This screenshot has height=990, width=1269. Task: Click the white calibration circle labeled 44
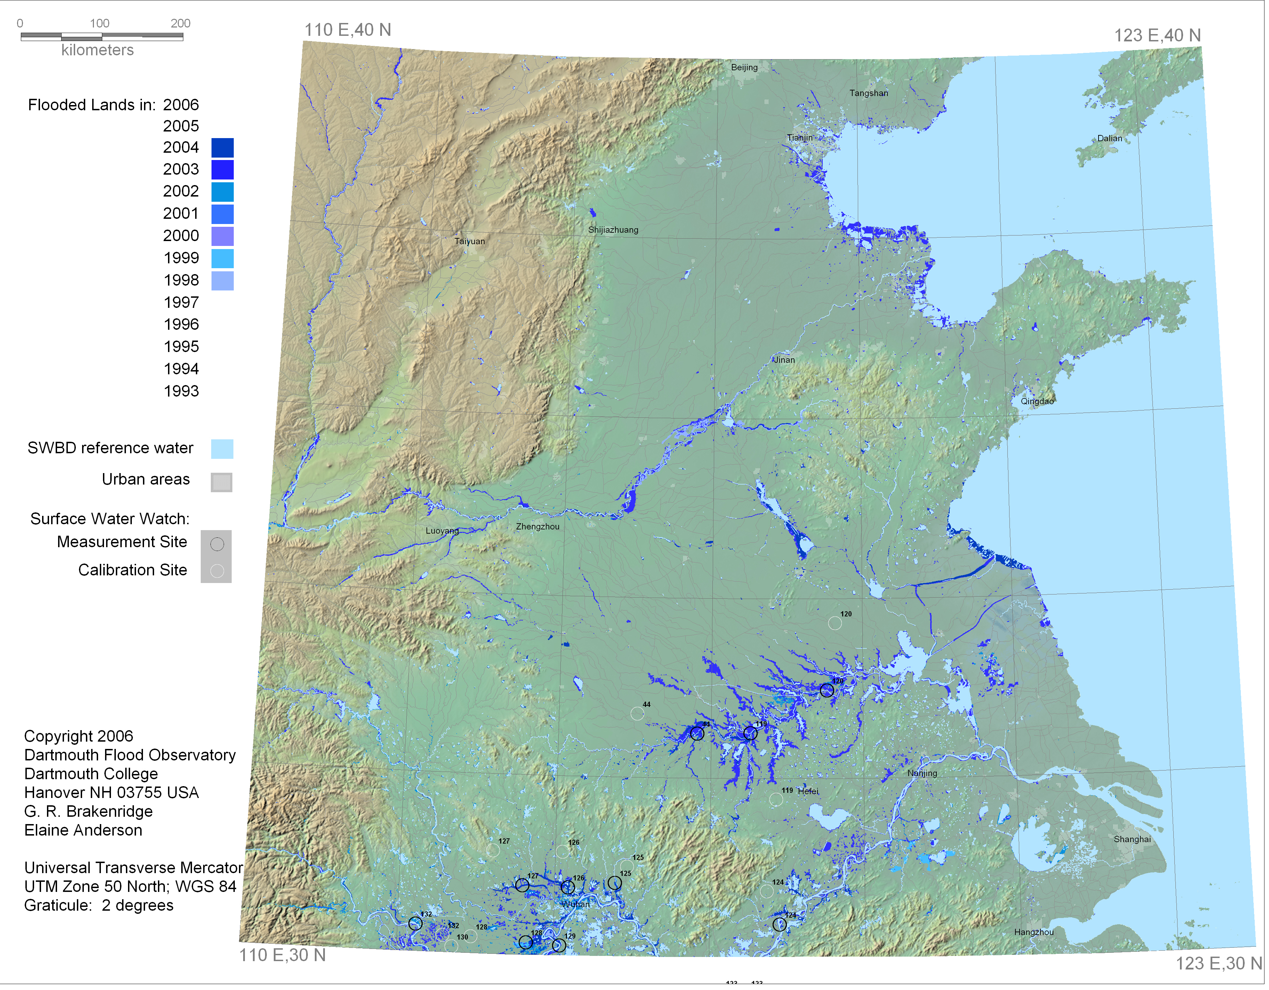[637, 713]
